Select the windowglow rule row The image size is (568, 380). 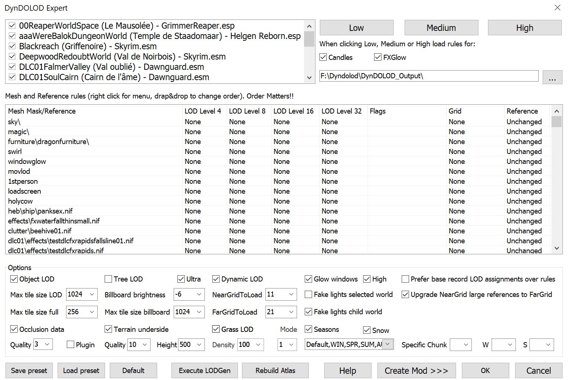click(x=278, y=161)
